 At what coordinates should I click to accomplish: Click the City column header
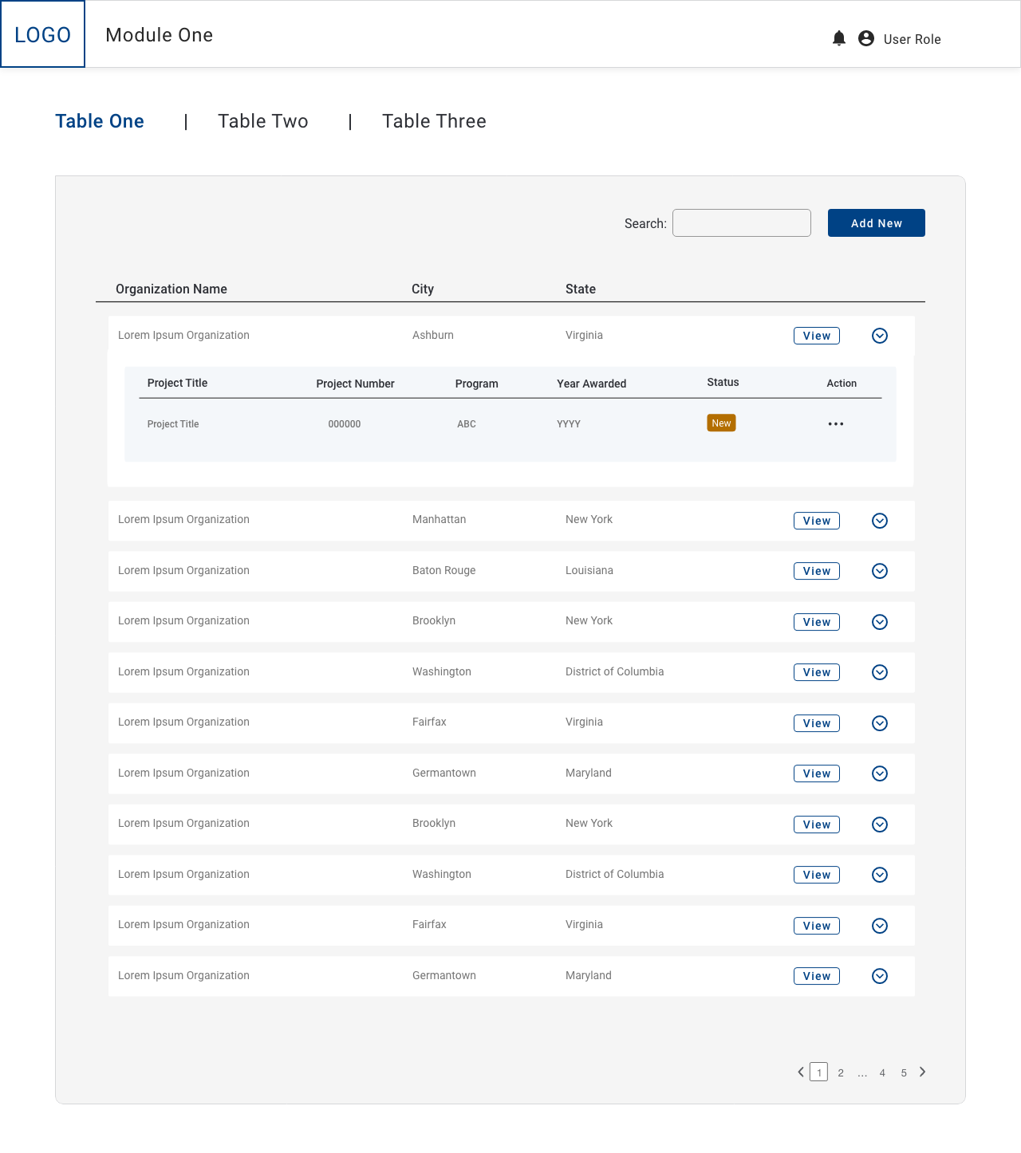[x=423, y=289]
